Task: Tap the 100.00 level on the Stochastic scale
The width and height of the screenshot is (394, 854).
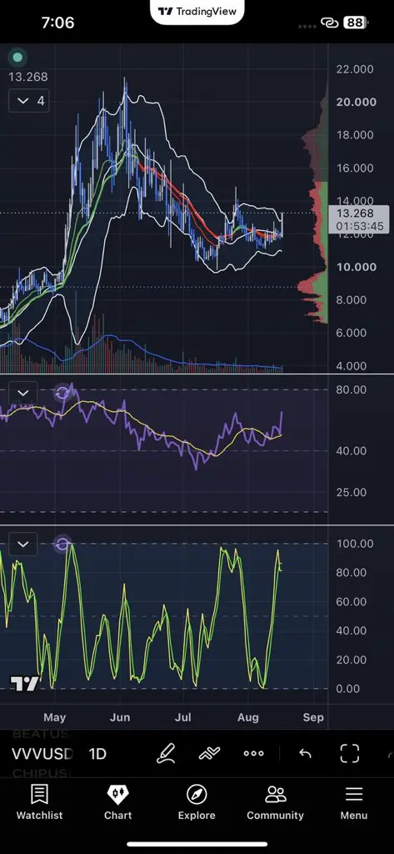Action: [355, 544]
